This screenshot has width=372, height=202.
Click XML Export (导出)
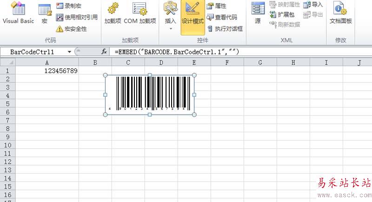(x=313, y=14)
